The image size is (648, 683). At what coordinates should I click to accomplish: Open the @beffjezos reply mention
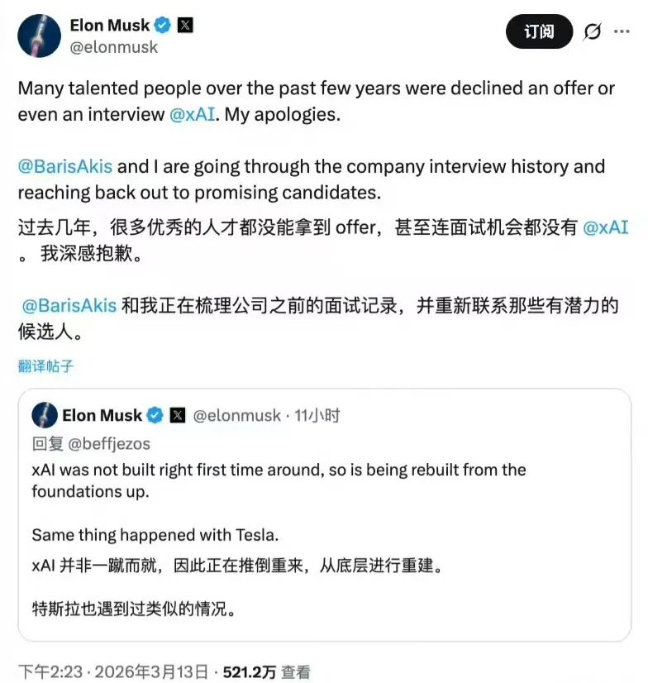click(x=109, y=443)
